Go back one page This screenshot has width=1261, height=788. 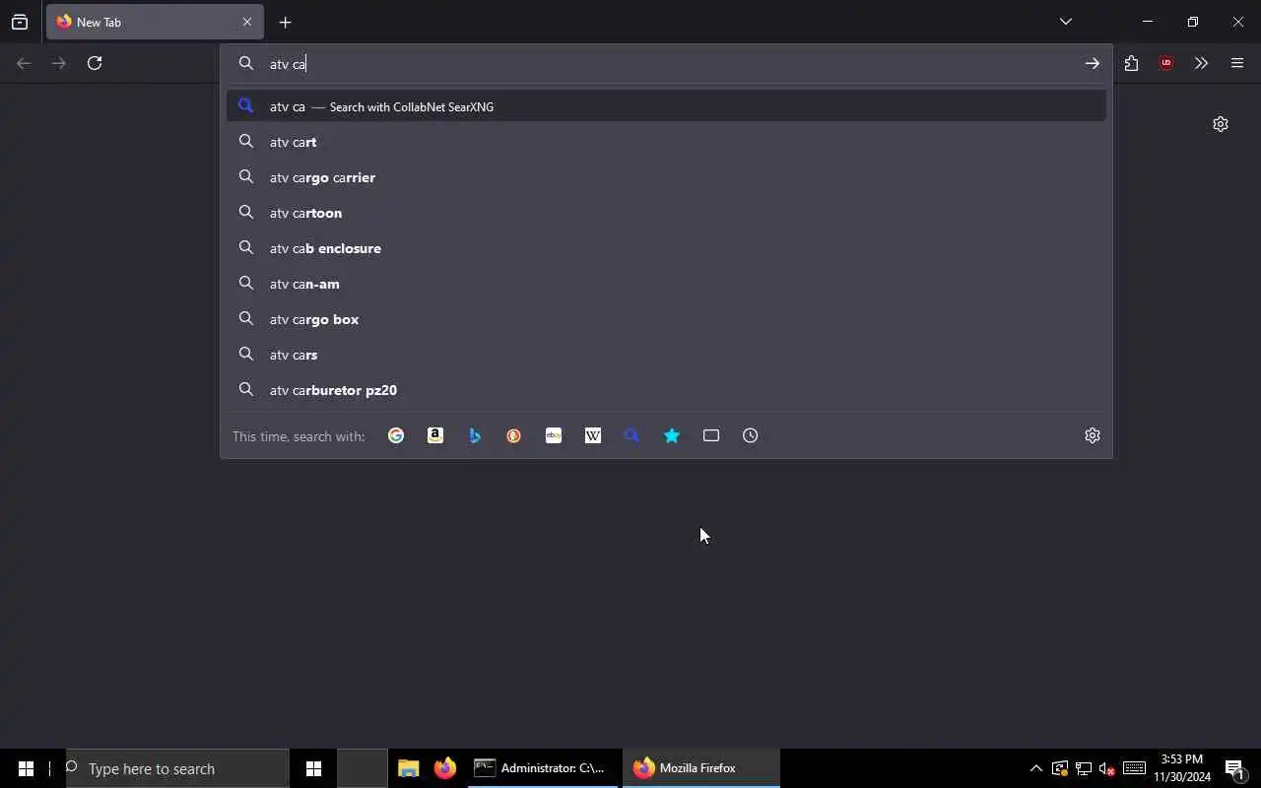click(x=24, y=63)
